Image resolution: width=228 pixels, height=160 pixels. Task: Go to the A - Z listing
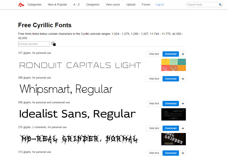click(76, 5)
